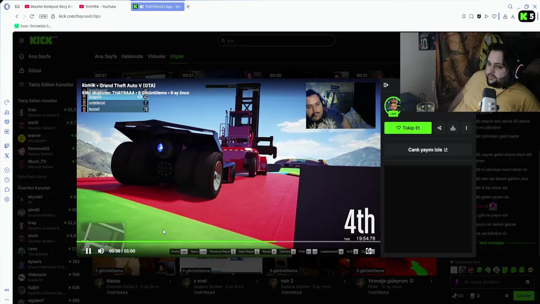Take a snapshot with the browser tool
This screenshot has width=540, height=304.
pos(471,16)
